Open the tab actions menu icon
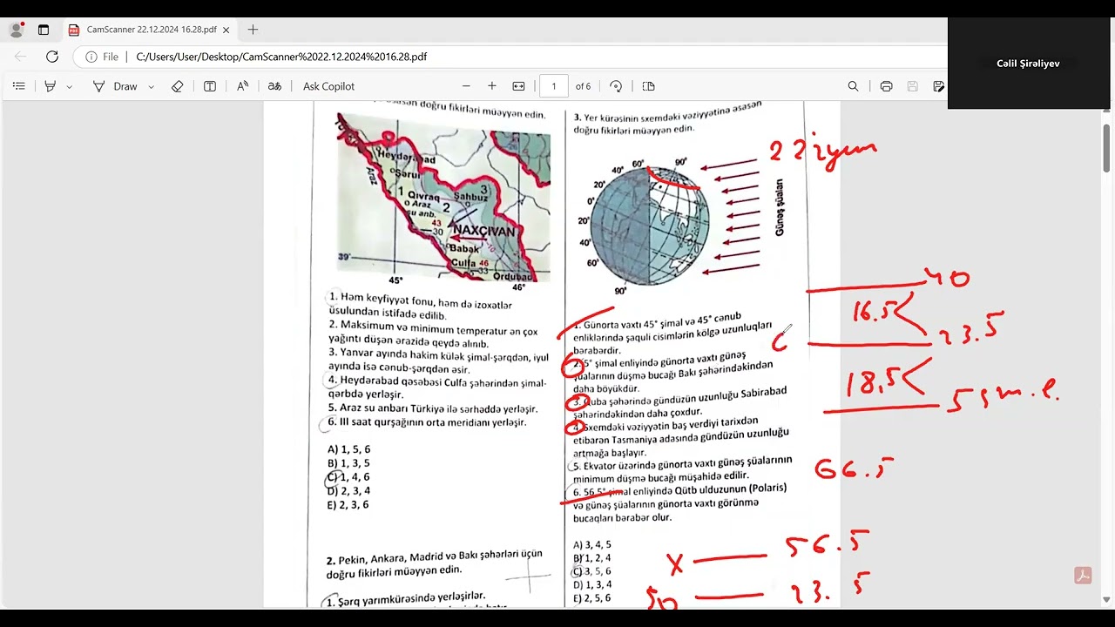 pyautogui.click(x=44, y=30)
